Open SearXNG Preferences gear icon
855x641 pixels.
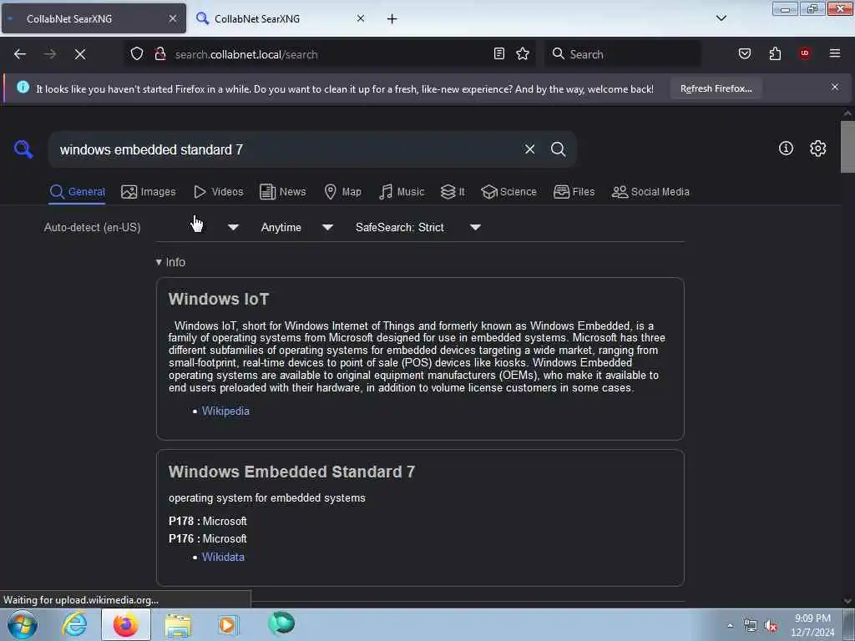point(818,149)
